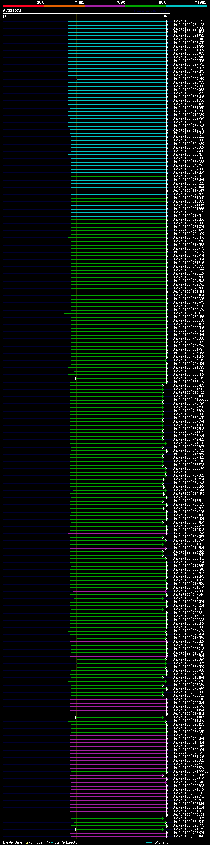Select label UniRef100_C9D425

coord(188,725)
